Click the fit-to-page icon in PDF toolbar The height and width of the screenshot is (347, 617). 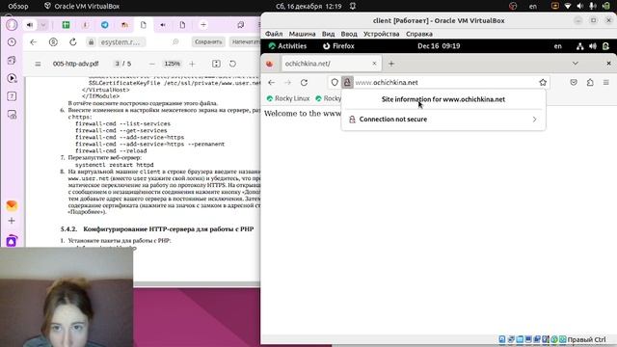pos(216,64)
